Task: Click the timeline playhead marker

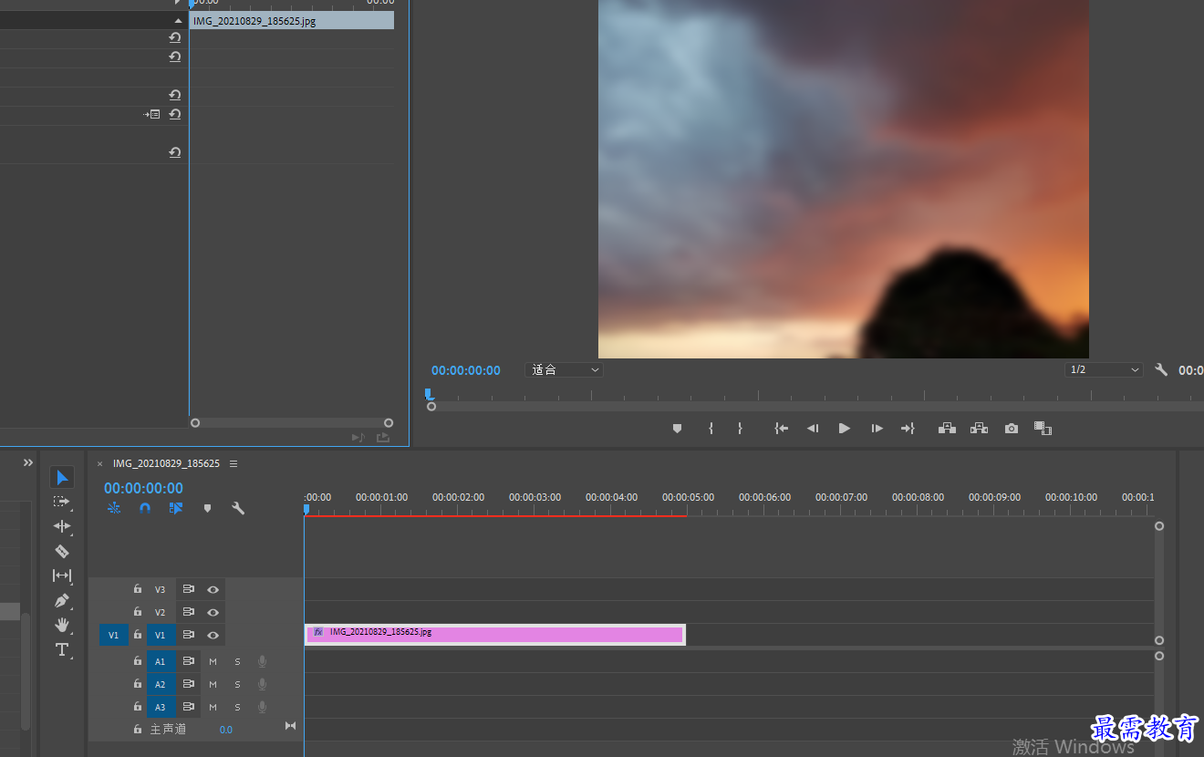Action: coord(306,509)
